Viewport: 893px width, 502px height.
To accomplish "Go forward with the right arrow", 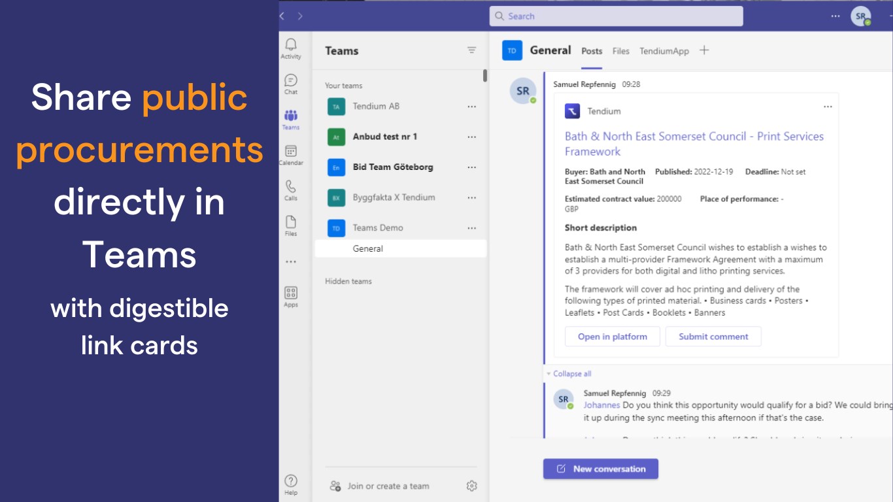I will pos(300,16).
